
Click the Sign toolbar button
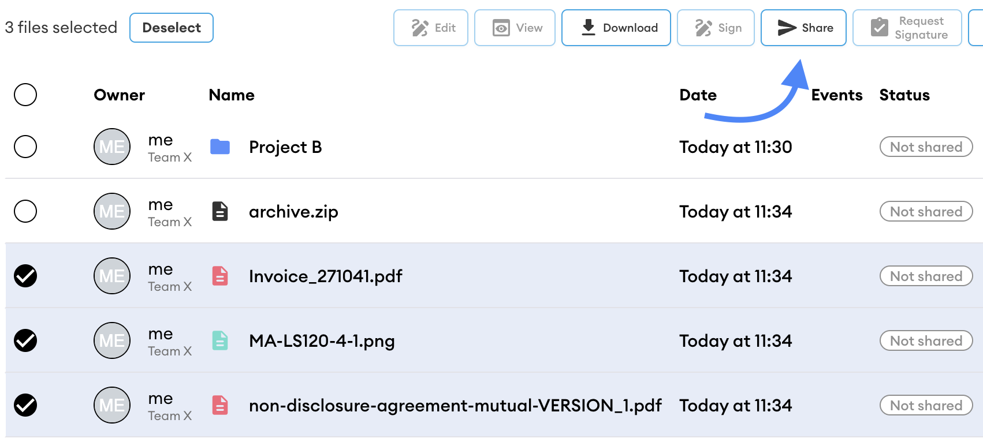(x=716, y=28)
